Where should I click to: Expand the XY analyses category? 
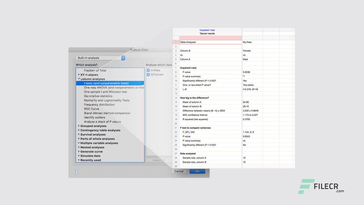pos(79,75)
